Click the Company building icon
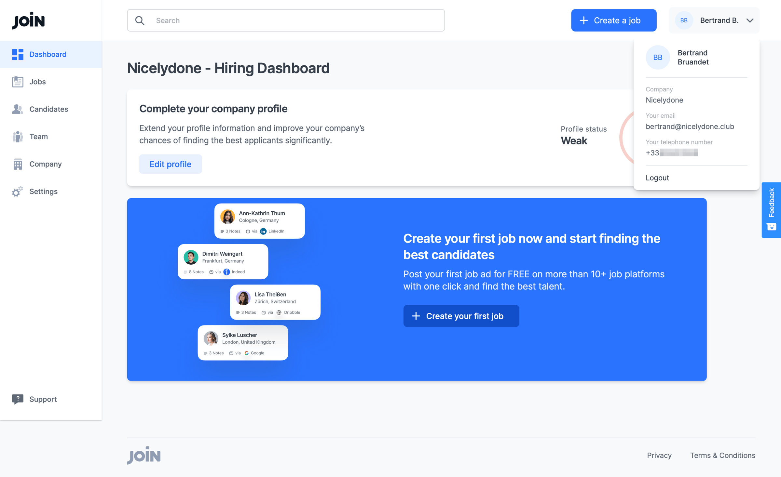The height and width of the screenshot is (477, 781). pyautogui.click(x=18, y=164)
